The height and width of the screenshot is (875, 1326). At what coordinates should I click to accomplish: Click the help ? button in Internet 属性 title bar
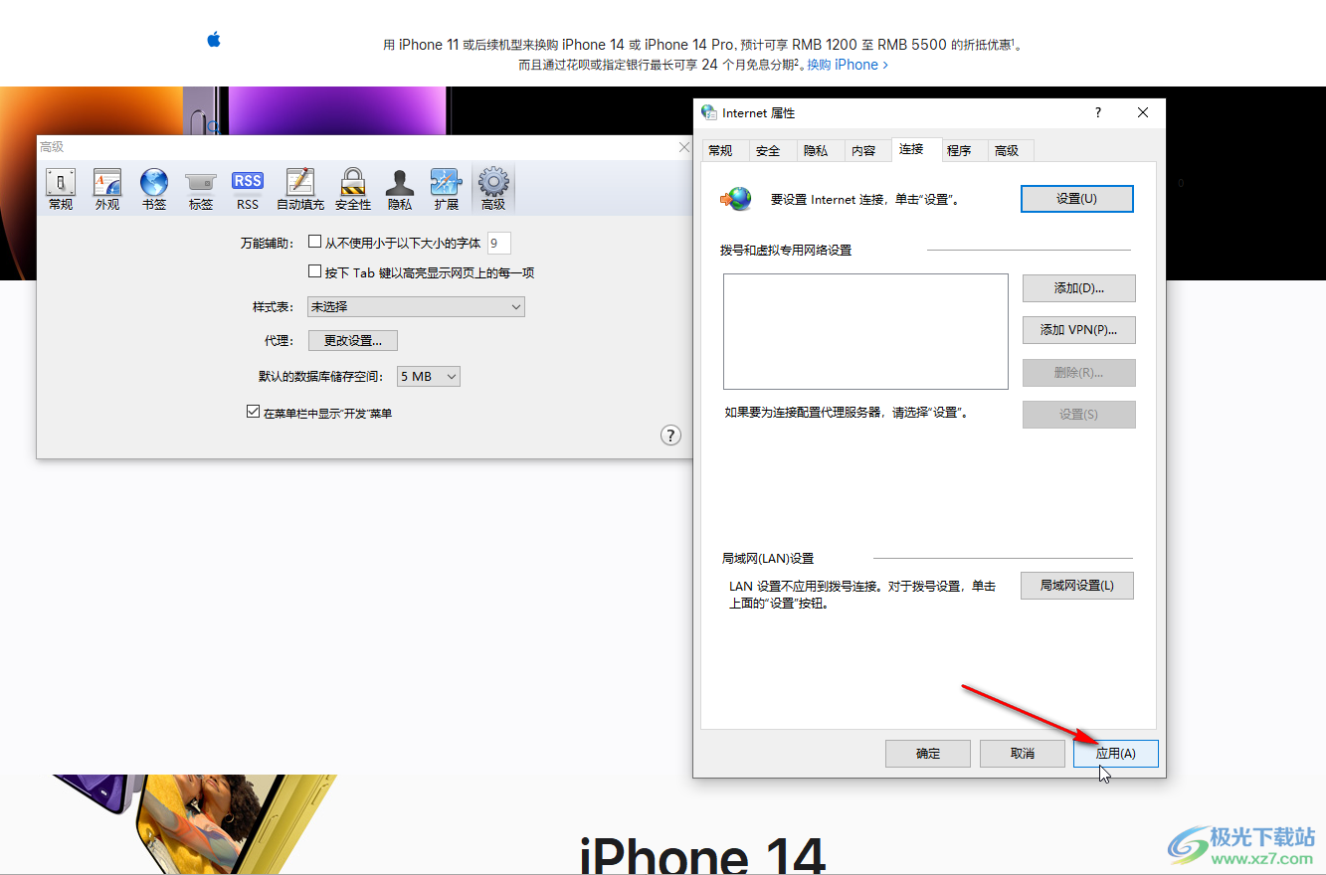point(1098,113)
